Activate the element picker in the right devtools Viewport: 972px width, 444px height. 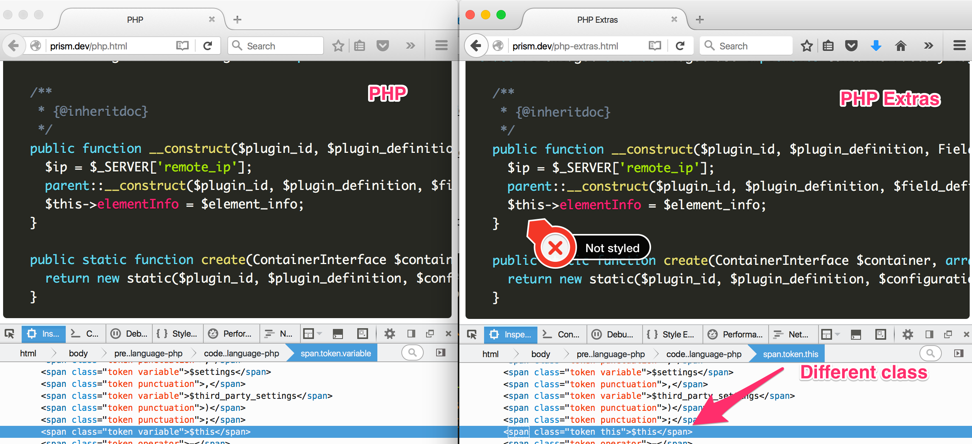pyautogui.click(x=472, y=334)
